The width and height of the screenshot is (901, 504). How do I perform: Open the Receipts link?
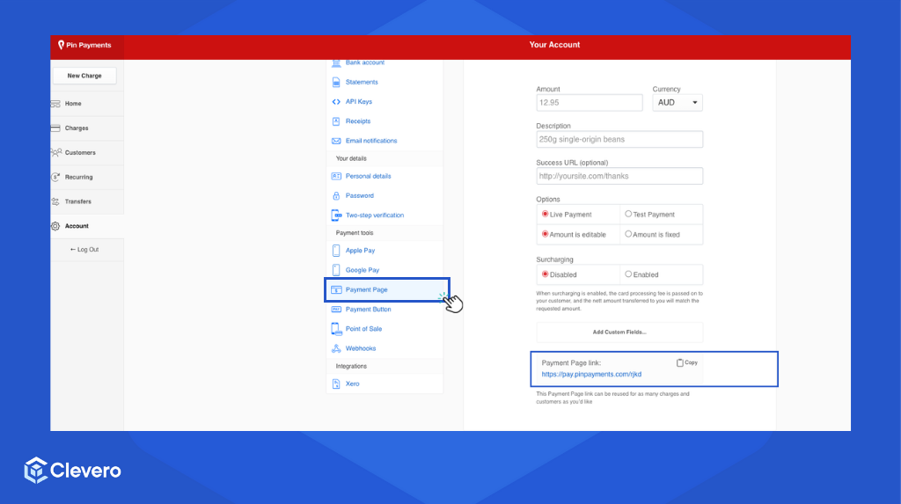tap(358, 121)
